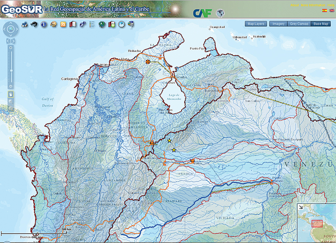336x243 pixels.
Task: Click the book with green plus icon
Action: tap(112, 24)
